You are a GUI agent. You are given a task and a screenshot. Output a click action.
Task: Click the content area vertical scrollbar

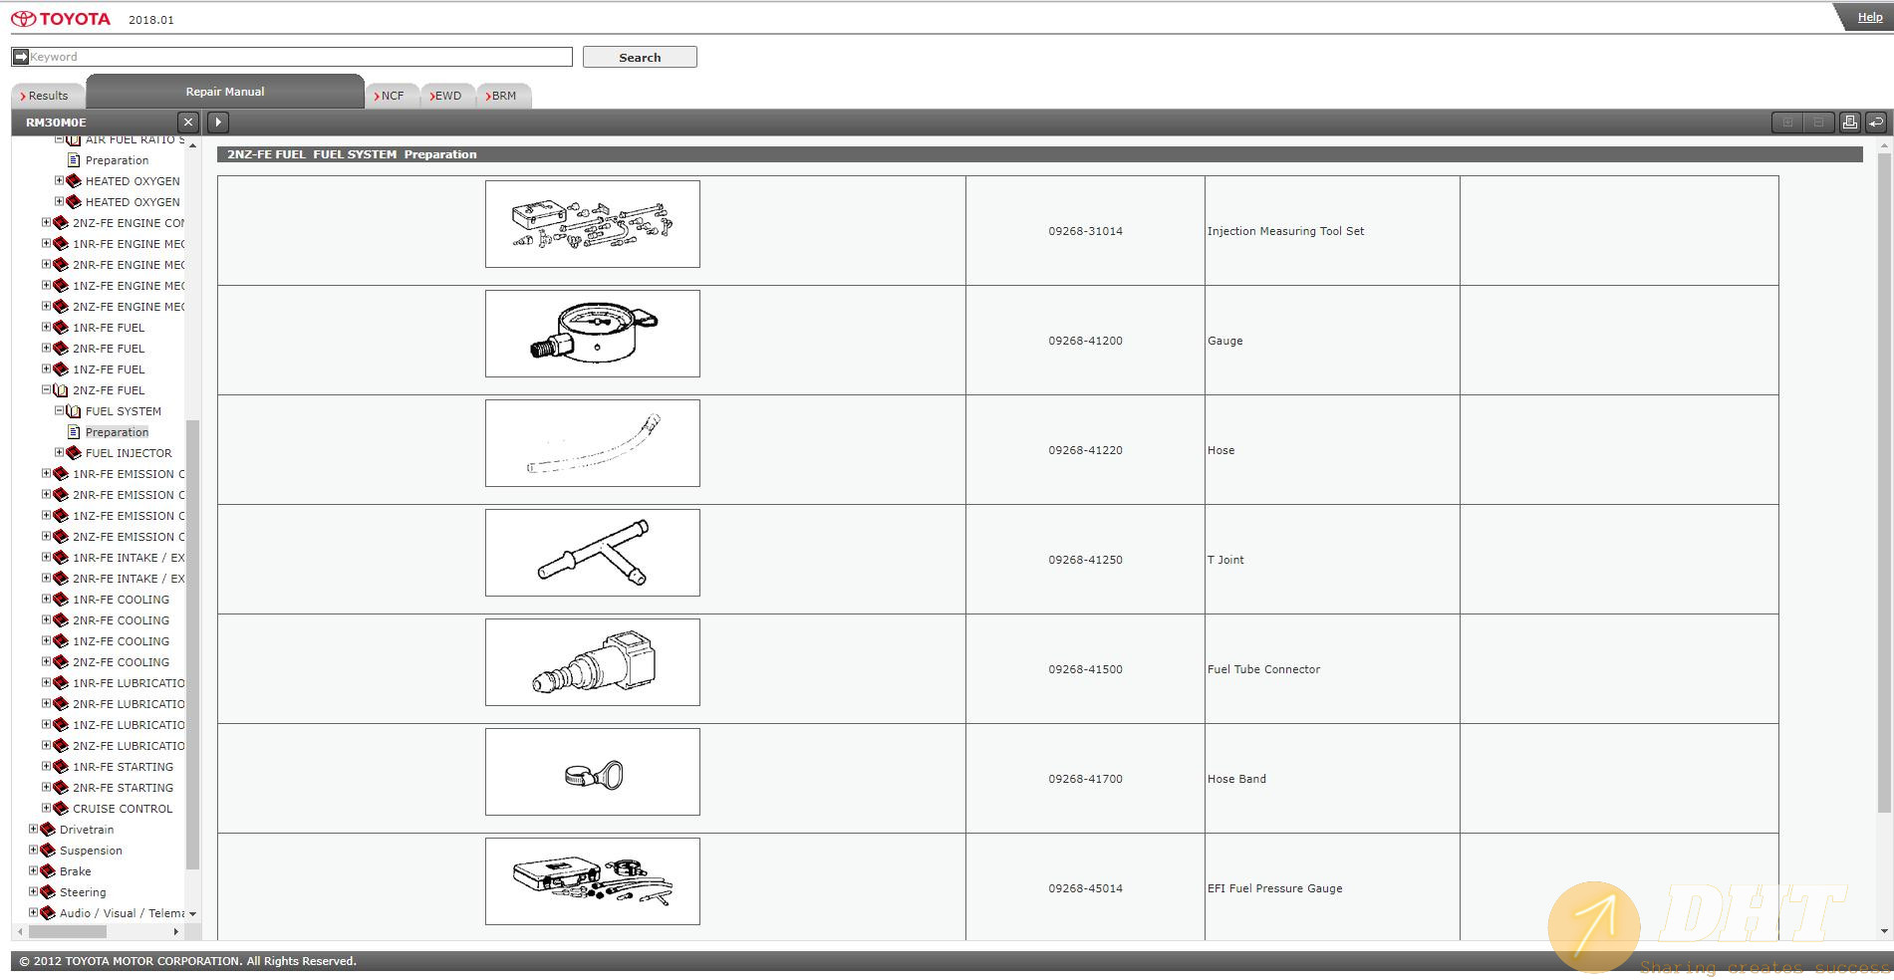point(1883,483)
